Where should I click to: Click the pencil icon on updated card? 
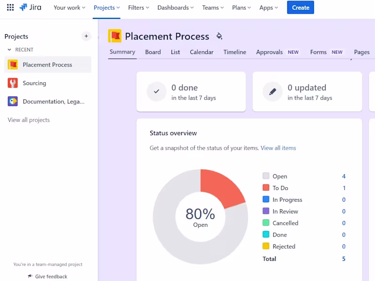(273, 91)
